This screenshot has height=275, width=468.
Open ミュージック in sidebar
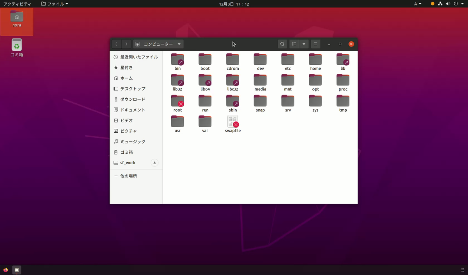[136, 141]
